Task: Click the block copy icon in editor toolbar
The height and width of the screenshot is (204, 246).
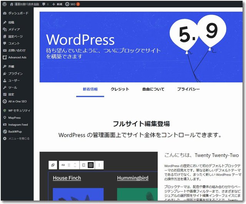Action: 53,165
